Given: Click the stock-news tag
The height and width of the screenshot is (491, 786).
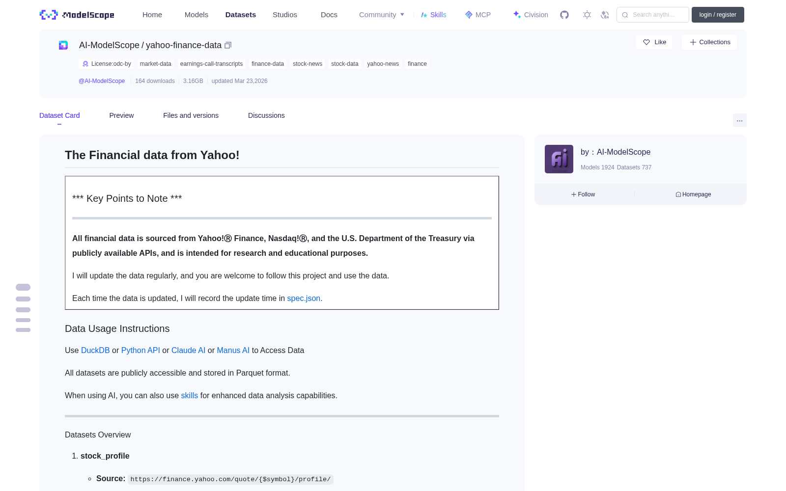Looking at the screenshot, I should 308,64.
